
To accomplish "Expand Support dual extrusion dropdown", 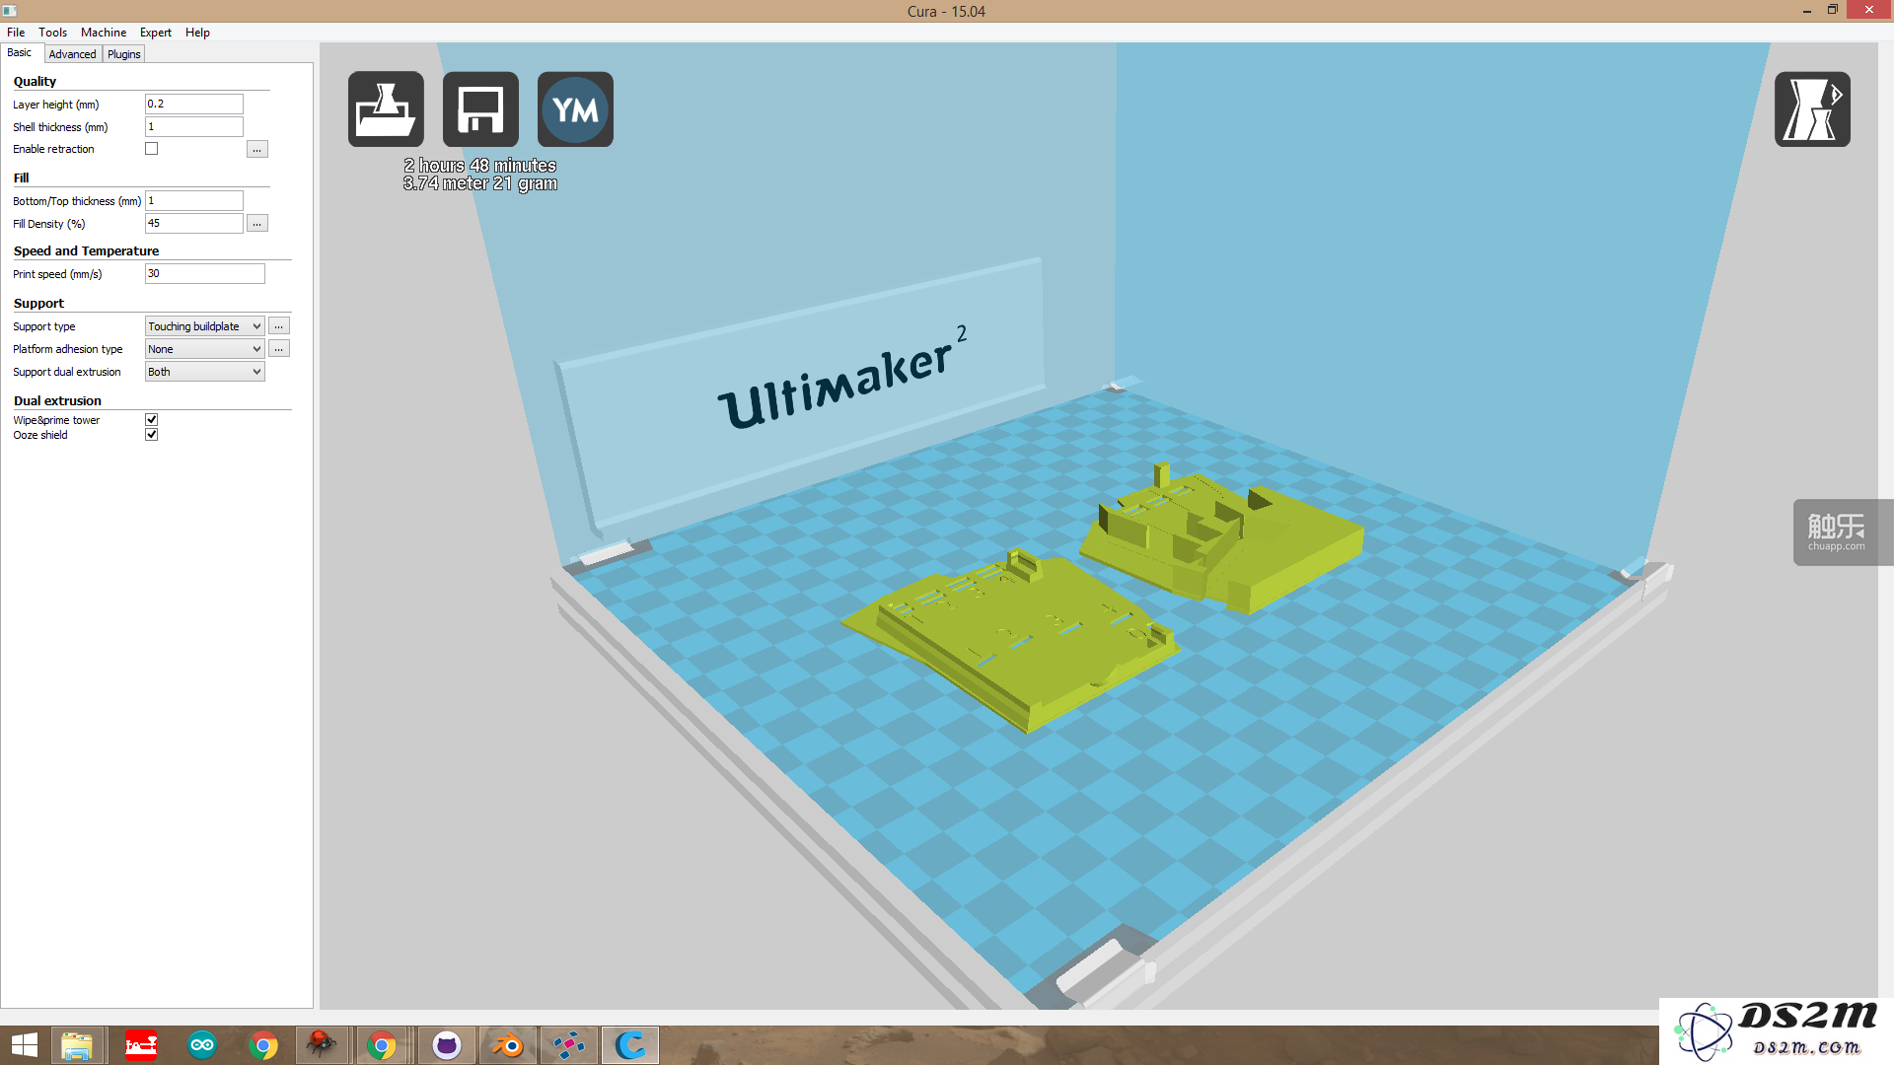I will pyautogui.click(x=205, y=372).
